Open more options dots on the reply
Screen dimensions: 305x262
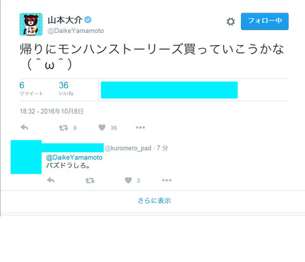[166, 180]
